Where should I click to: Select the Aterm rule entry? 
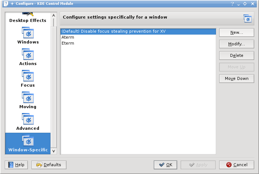(138, 37)
